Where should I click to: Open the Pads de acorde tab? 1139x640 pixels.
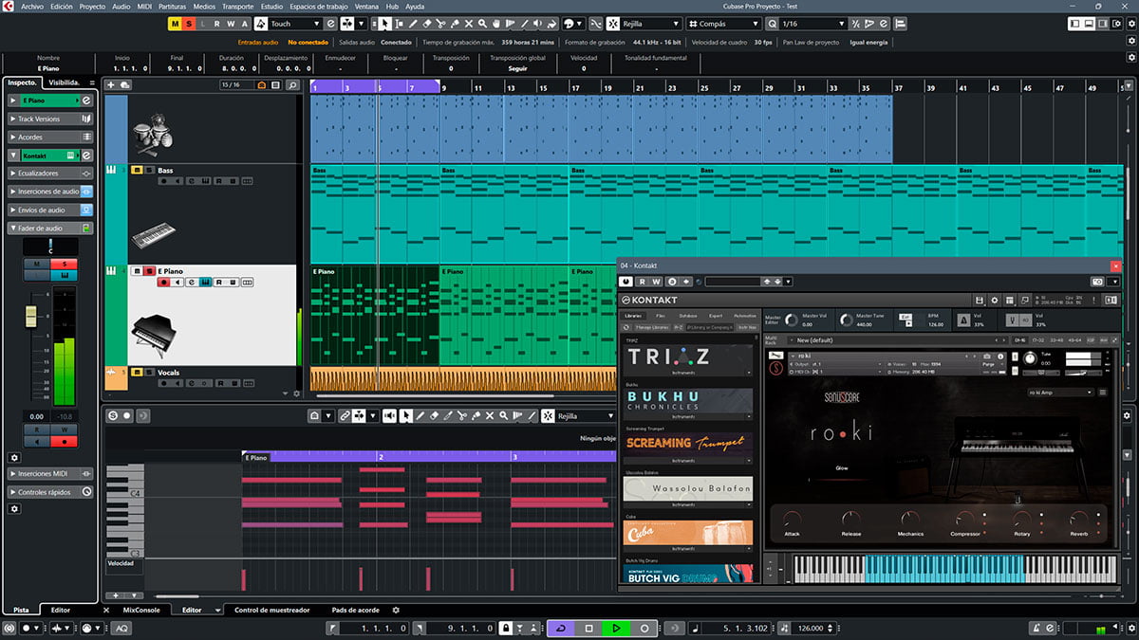point(356,610)
